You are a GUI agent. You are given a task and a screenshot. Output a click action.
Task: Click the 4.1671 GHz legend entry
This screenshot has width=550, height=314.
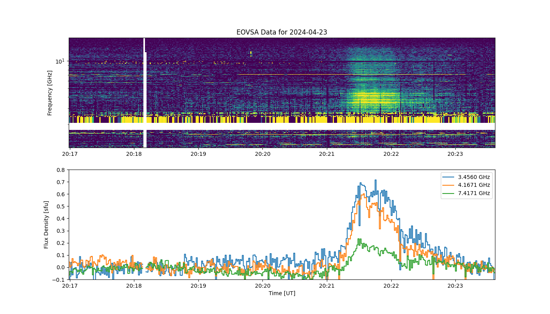tap(467, 185)
